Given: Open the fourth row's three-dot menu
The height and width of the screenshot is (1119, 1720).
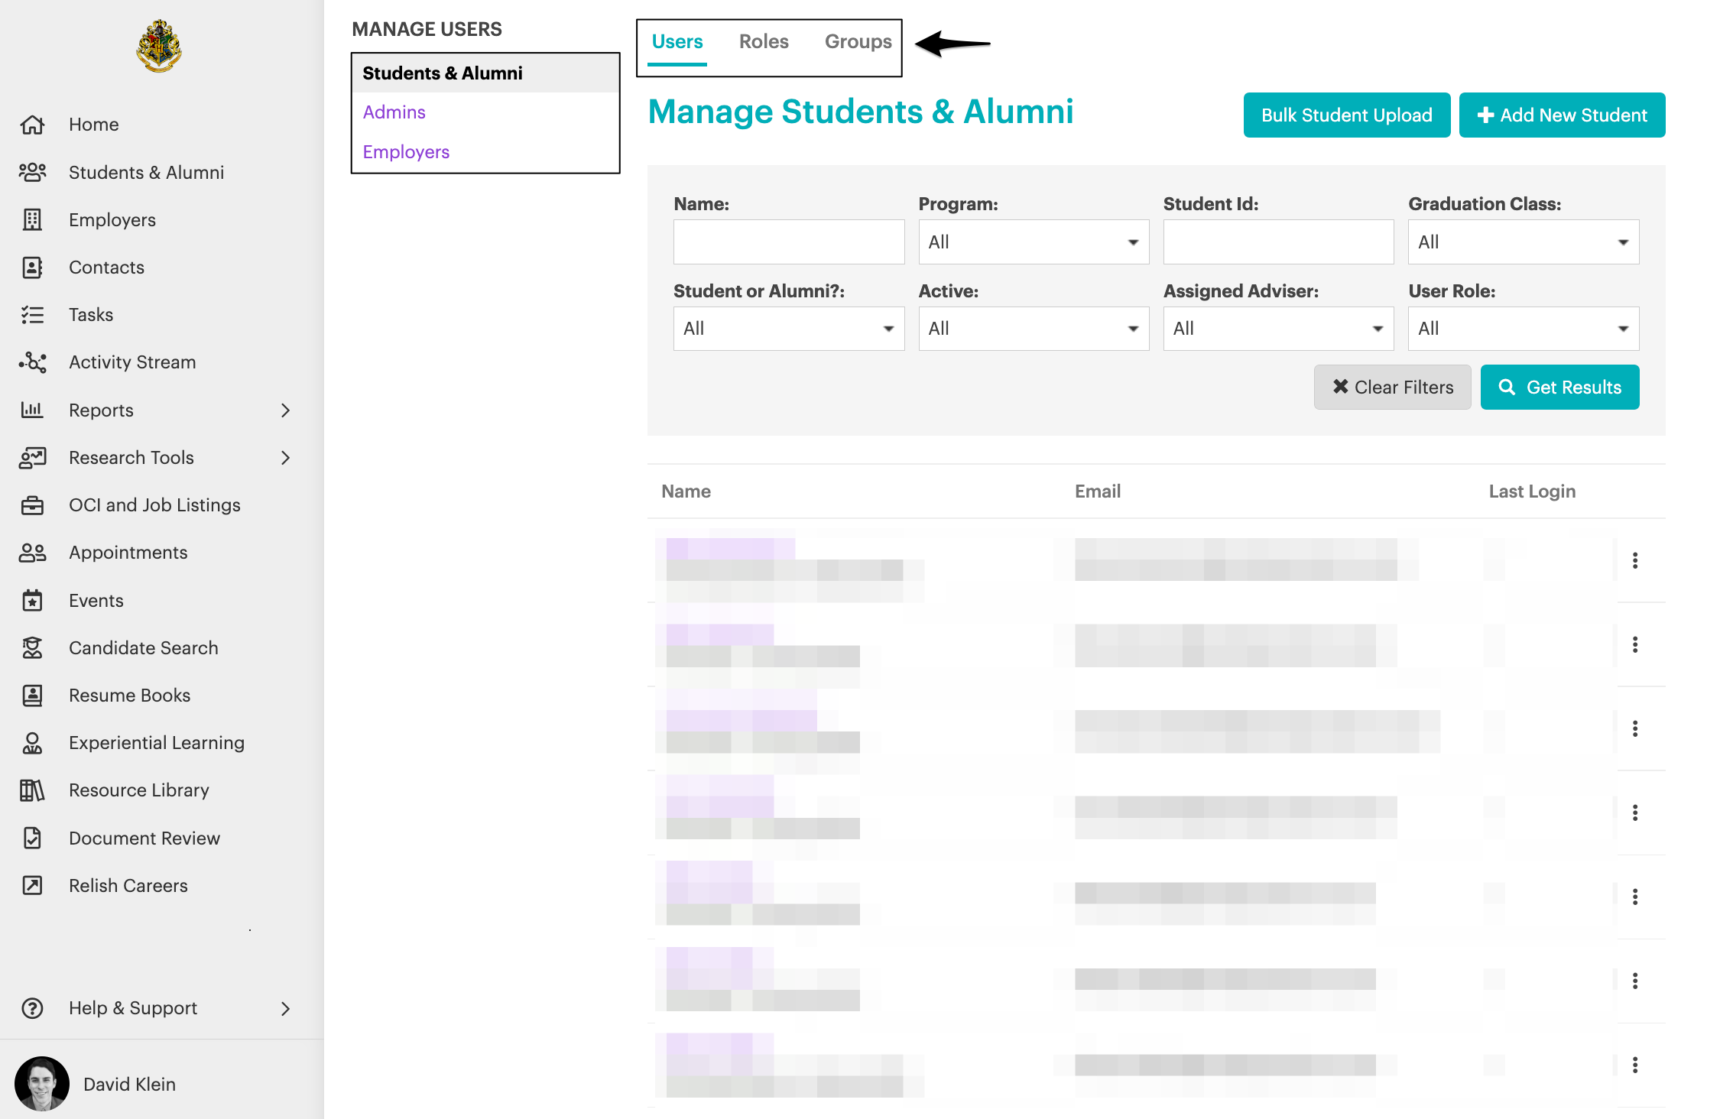Looking at the screenshot, I should click(1635, 812).
